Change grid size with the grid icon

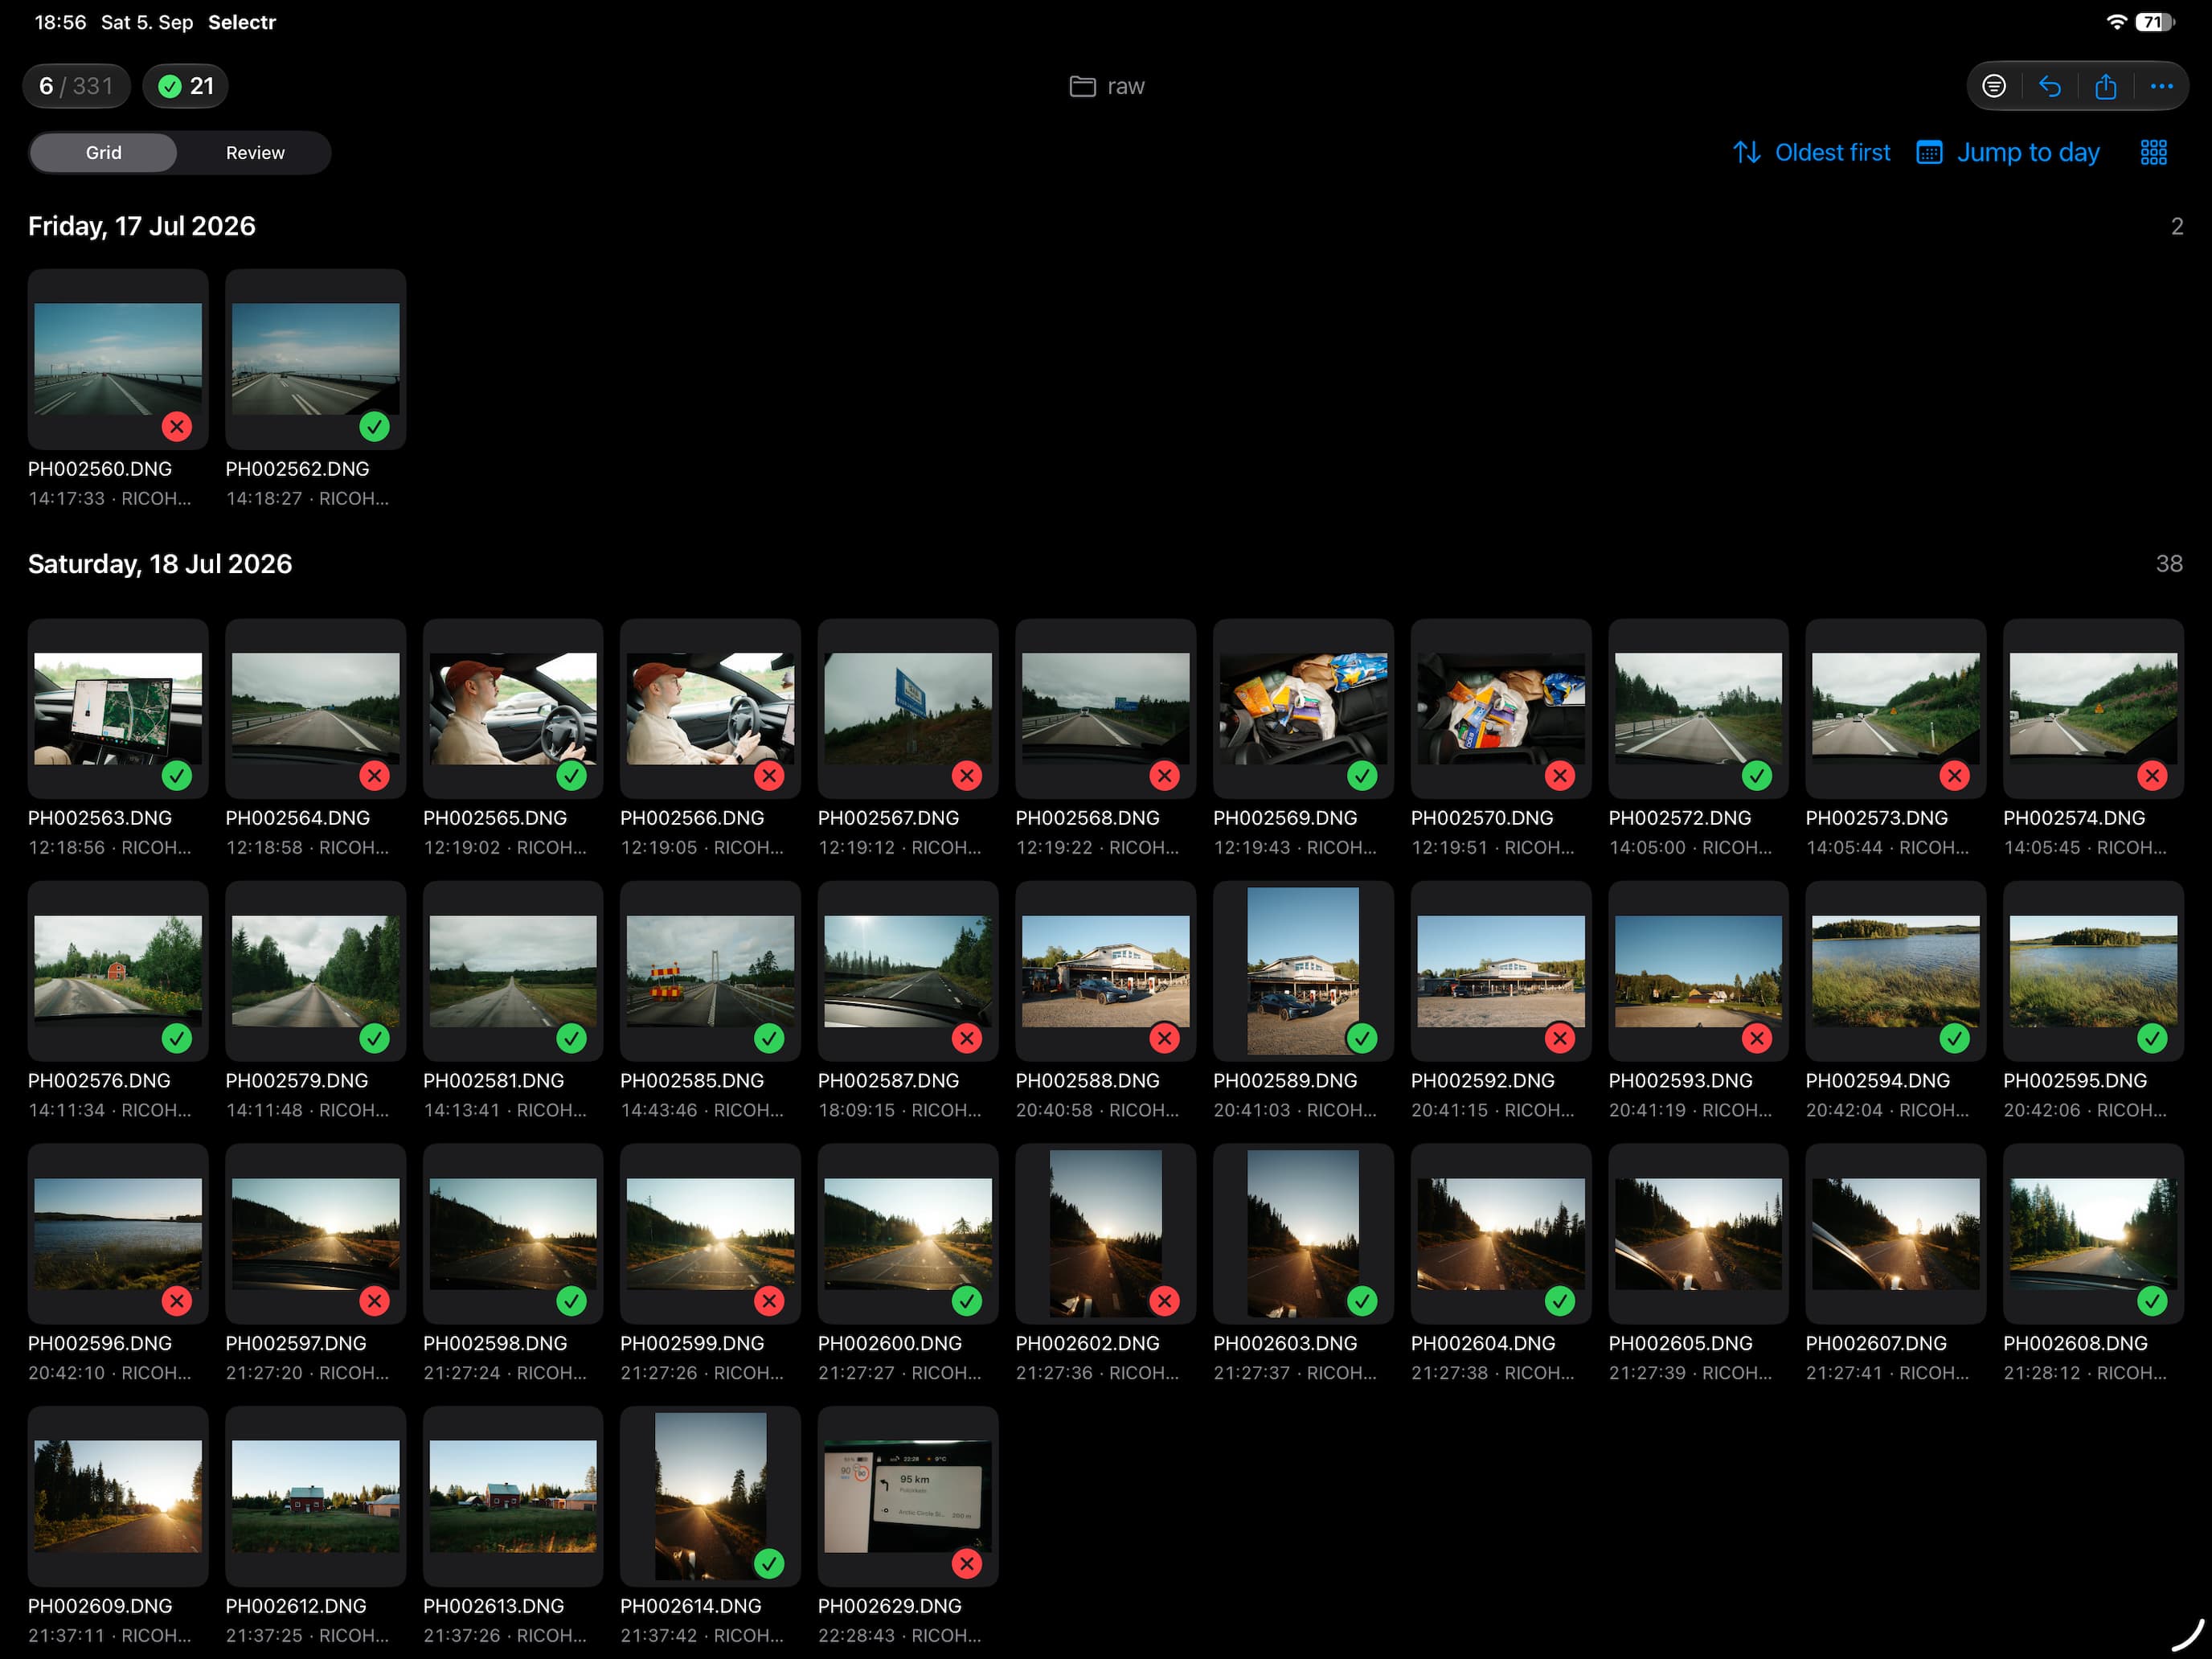(x=2153, y=152)
